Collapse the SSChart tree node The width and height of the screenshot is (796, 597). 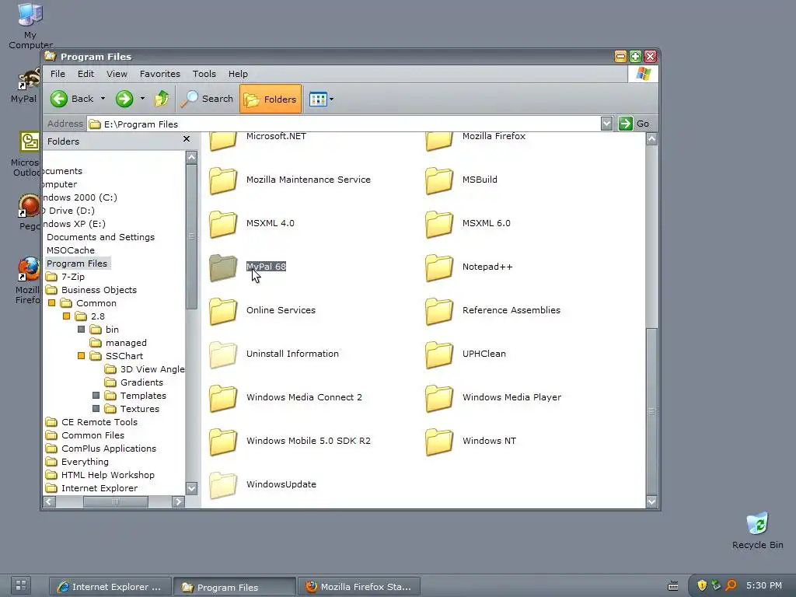[x=81, y=356]
